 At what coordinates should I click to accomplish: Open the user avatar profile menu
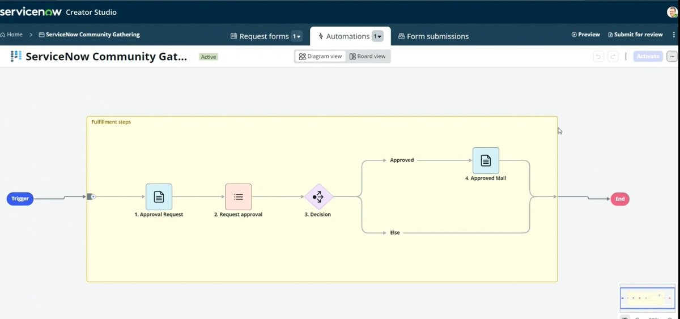pyautogui.click(x=671, y=12)
